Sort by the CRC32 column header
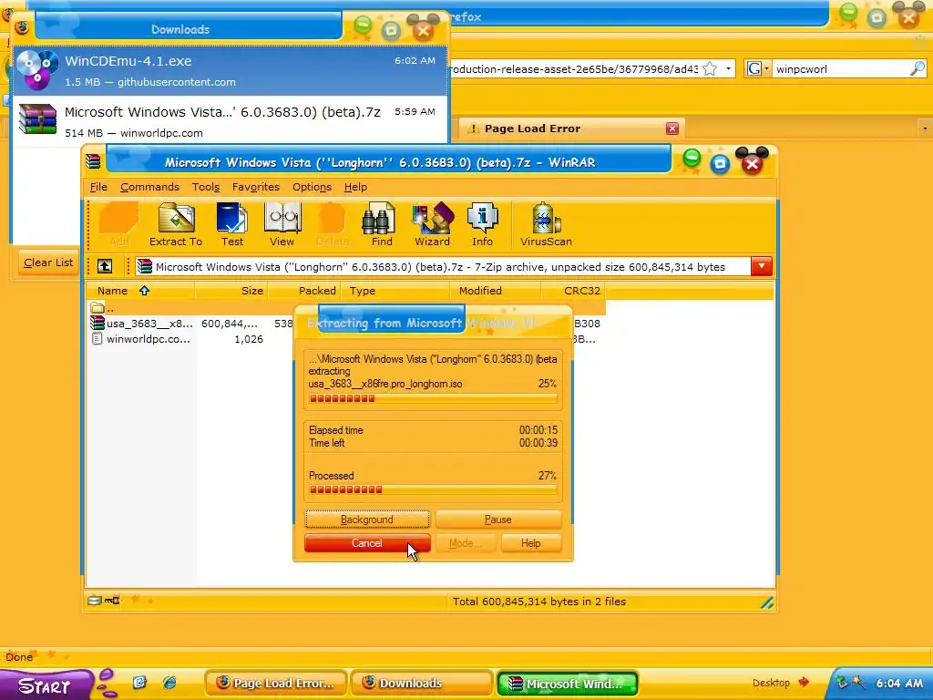Viewport: 933px width, 700px height. [574, 291]
